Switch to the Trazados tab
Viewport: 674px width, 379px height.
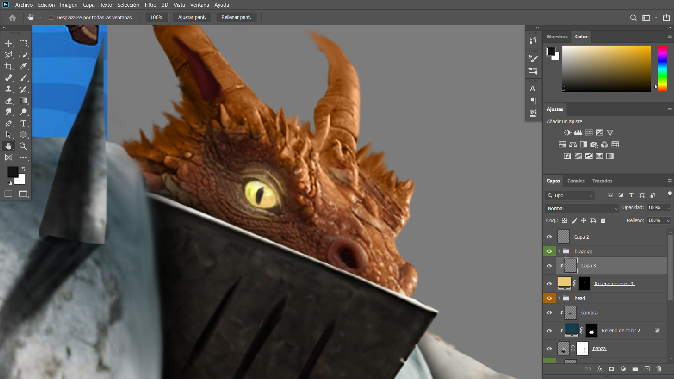(602, 181)
